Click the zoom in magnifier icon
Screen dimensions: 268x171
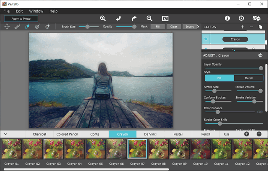click(103, 18)
